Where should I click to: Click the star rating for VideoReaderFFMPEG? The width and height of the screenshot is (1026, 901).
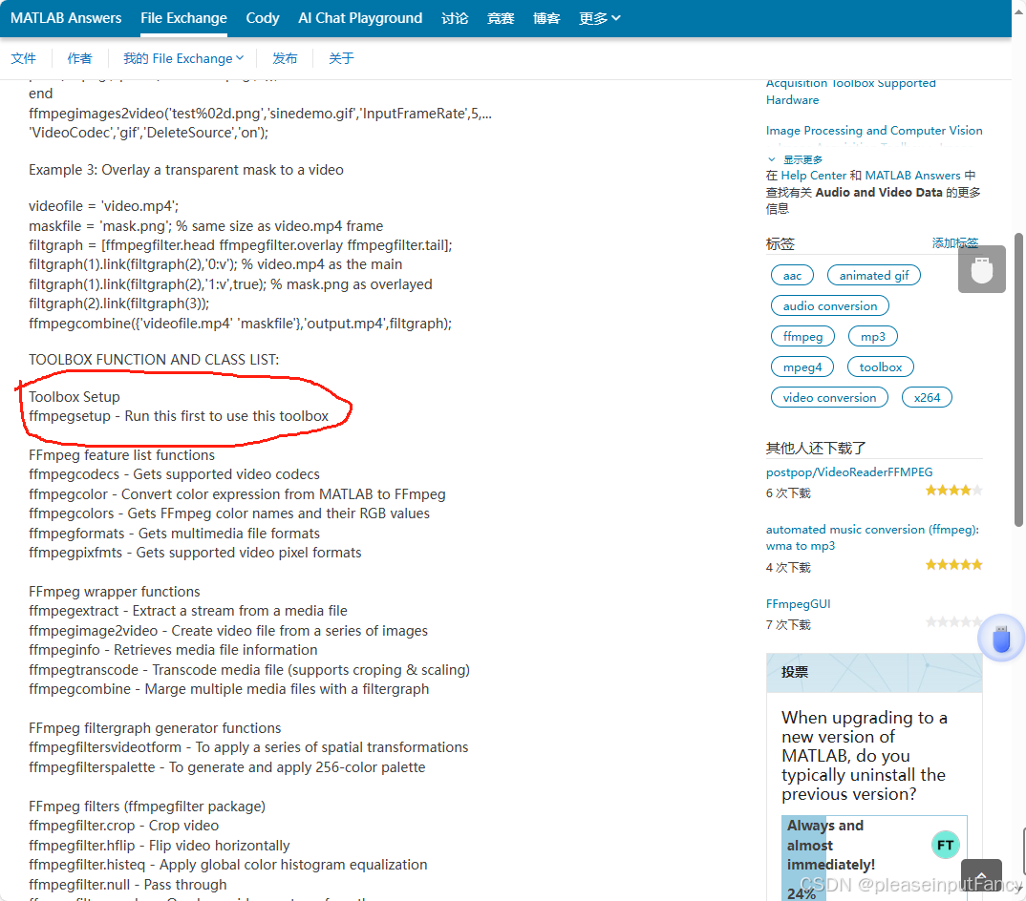[953, 491]
